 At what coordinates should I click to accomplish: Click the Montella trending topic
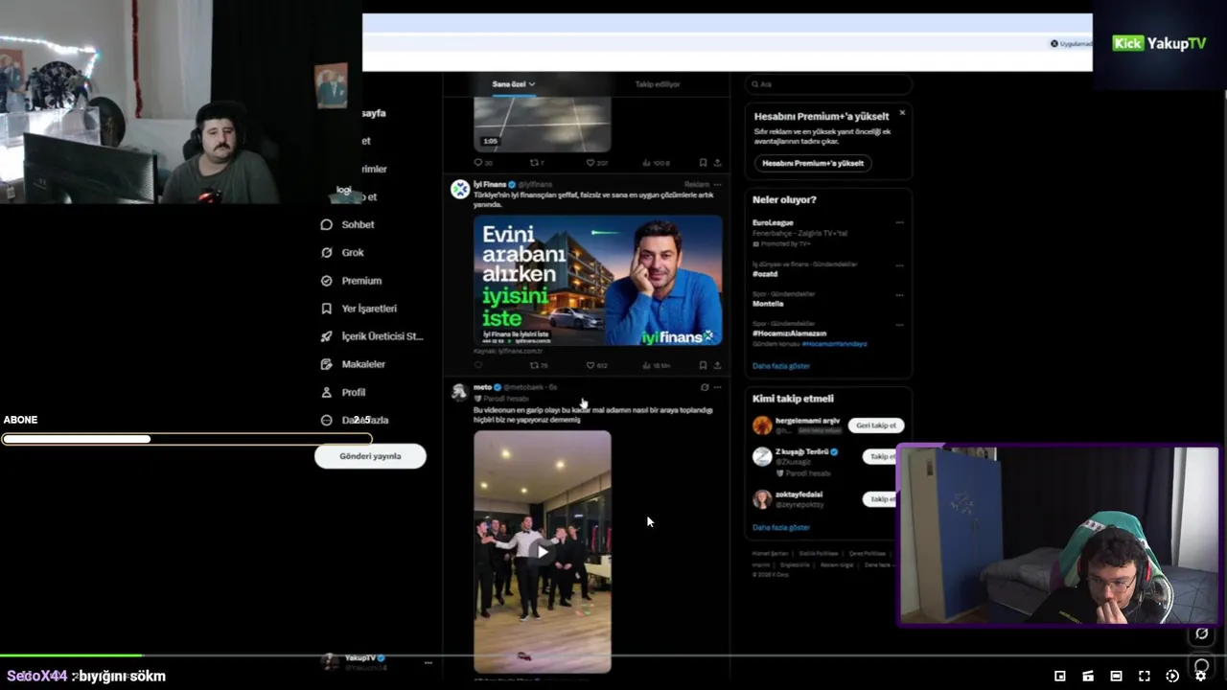click(768, 304)
